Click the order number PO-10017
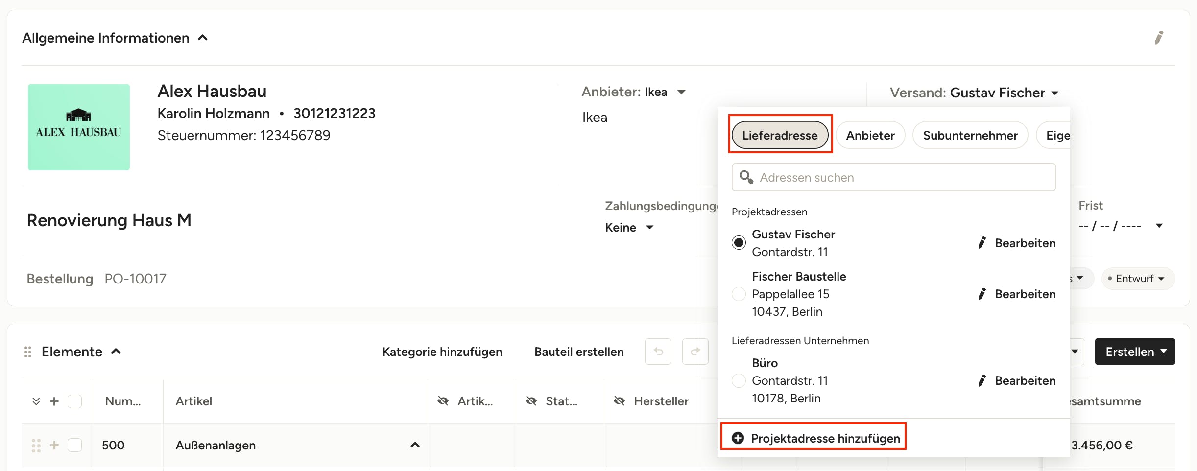The image size is (1197, 471). [x=135, y=279]
